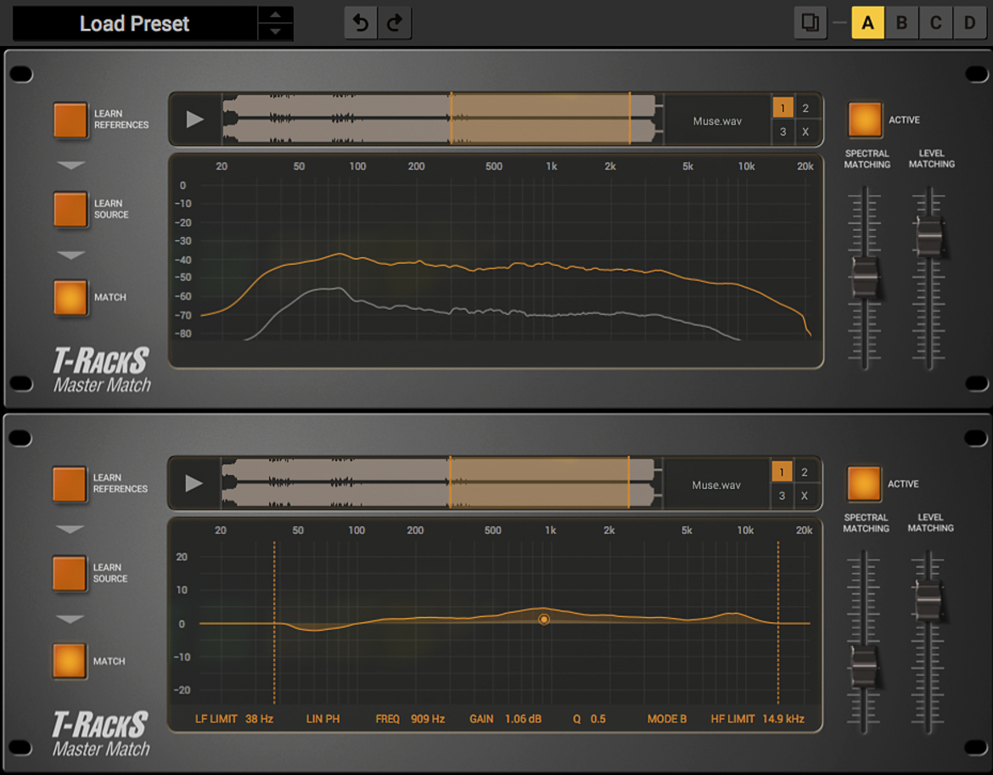Remove the reference with X in the upper unit

tap(805, 132)
